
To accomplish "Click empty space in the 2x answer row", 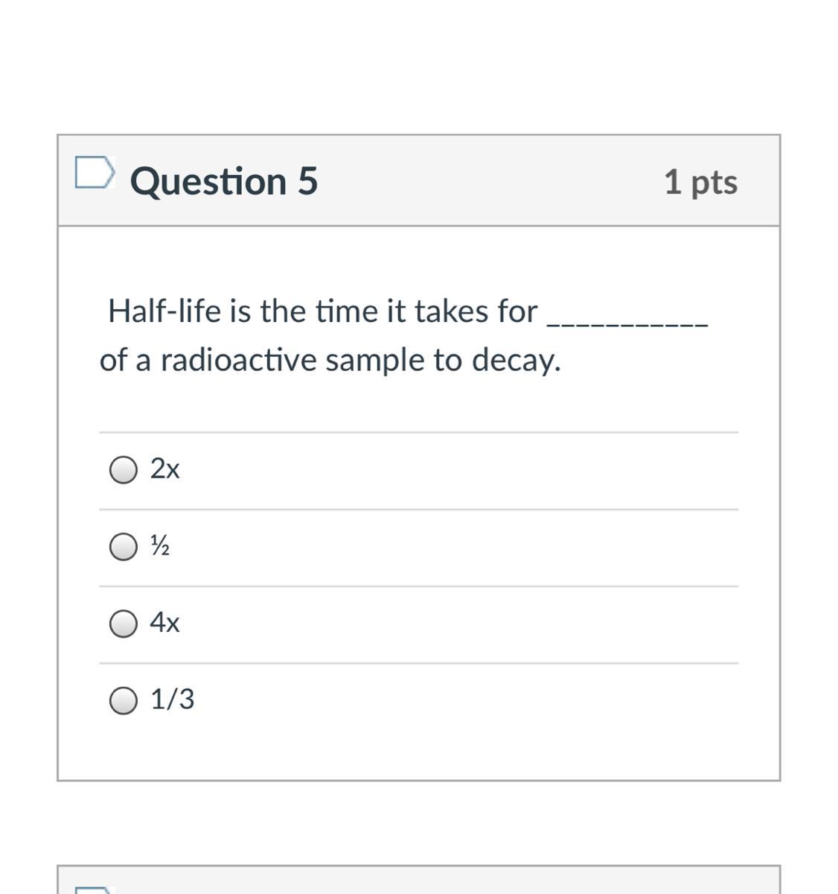I will pyautogui.click(x=447, y=470).
